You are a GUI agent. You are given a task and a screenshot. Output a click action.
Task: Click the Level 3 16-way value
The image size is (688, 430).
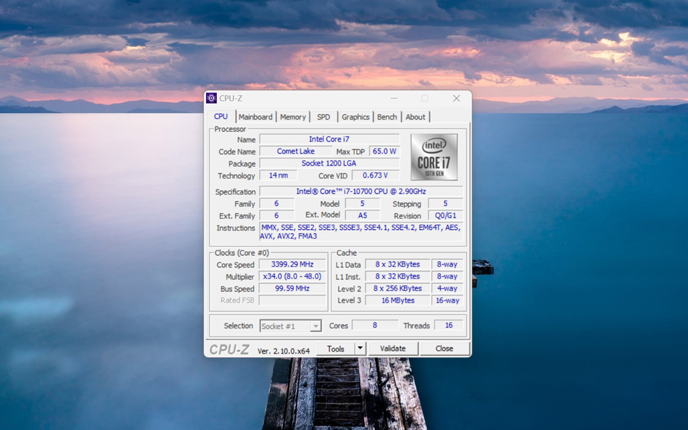click(447, 300)
